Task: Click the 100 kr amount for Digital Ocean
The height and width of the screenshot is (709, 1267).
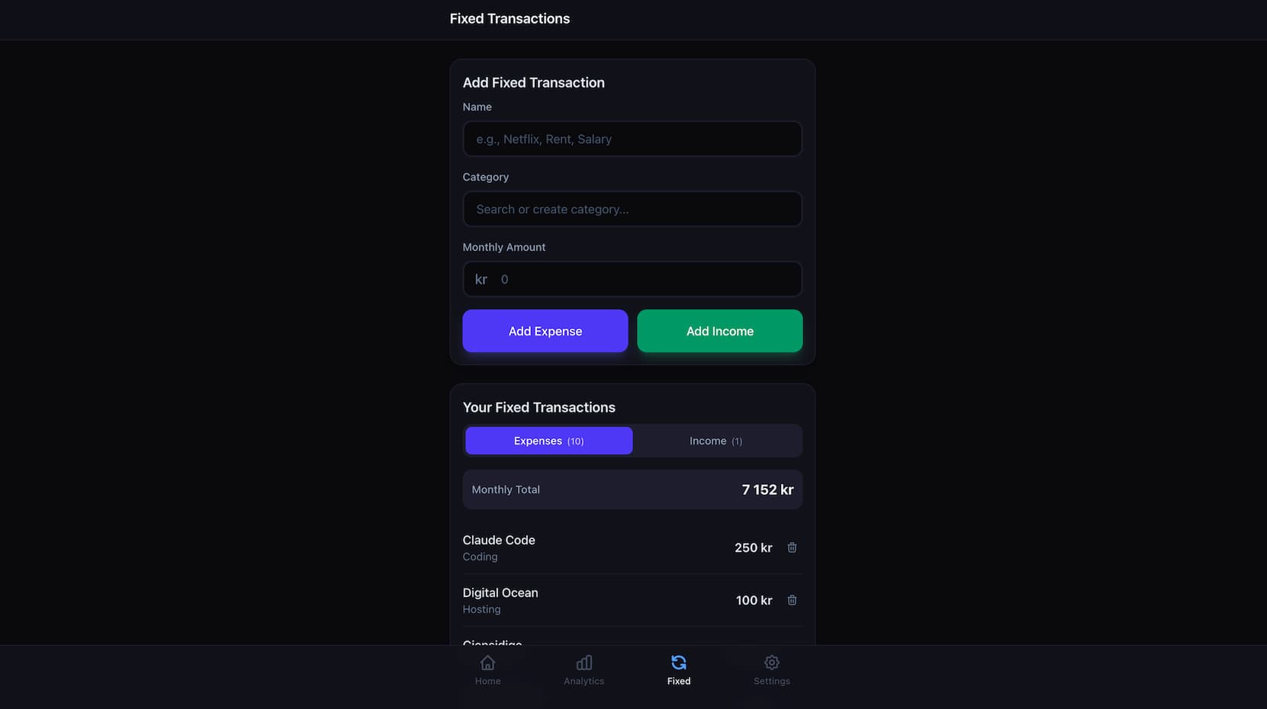Action: point(754,601)
